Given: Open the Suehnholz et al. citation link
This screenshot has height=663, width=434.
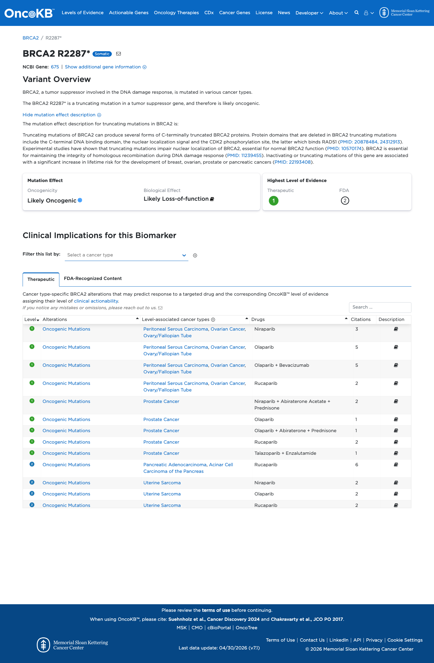Looking at the screenshot, I should coord(214,619).
